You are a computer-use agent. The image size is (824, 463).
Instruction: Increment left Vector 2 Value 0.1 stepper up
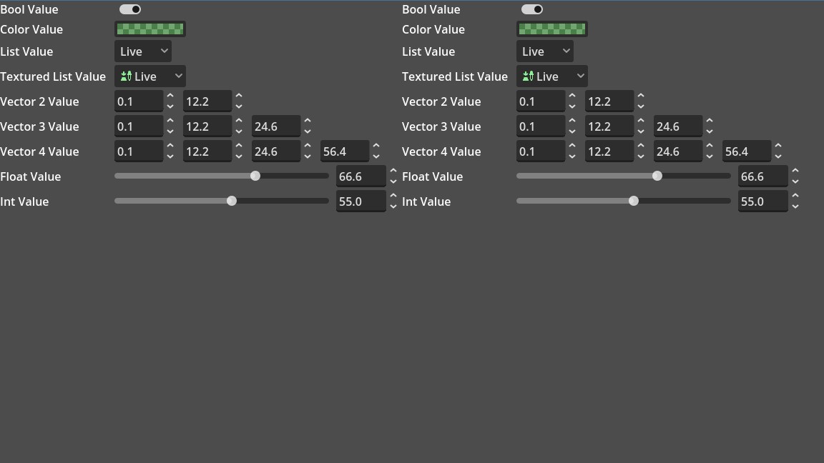point(170,96)
